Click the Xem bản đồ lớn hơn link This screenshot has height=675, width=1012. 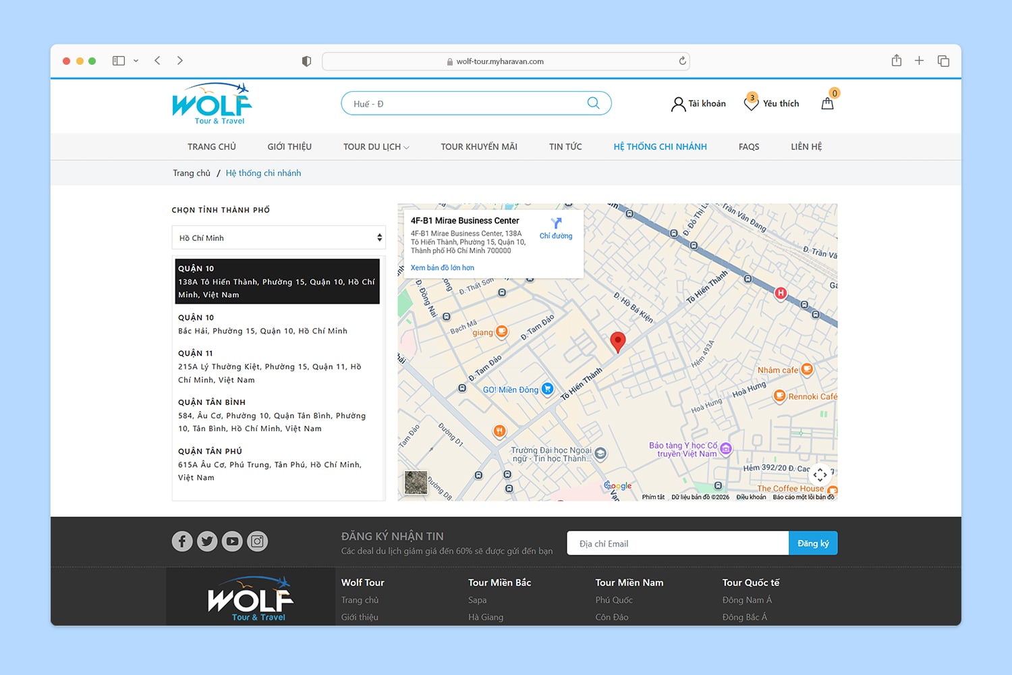(442, 267)
